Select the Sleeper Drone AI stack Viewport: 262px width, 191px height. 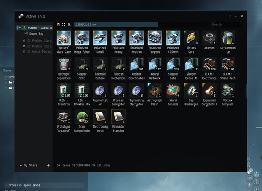point(191,68)
